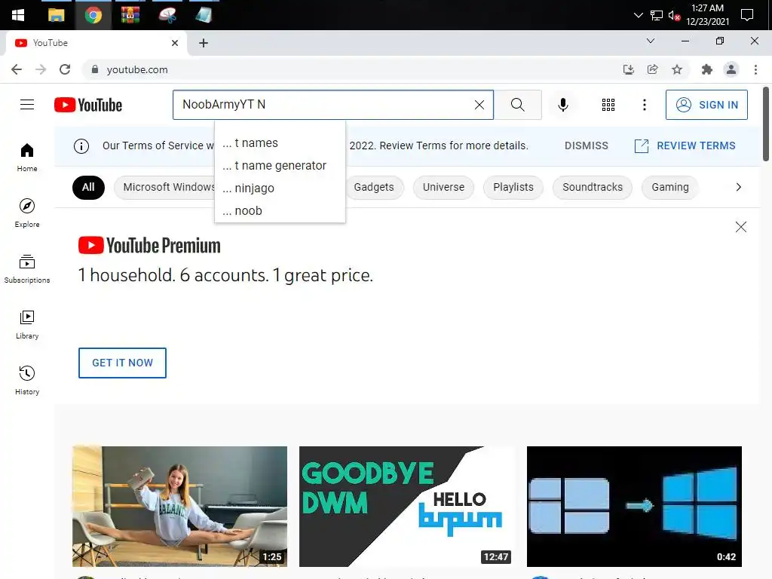Click browser Forward arrow

pos(41,69)
